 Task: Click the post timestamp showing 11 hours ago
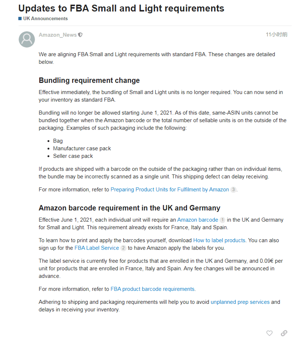click(277, 35)
